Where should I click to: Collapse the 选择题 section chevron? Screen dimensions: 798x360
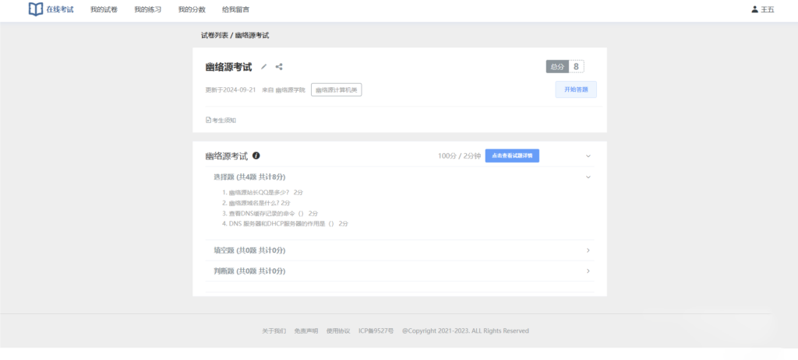[588, 177]
